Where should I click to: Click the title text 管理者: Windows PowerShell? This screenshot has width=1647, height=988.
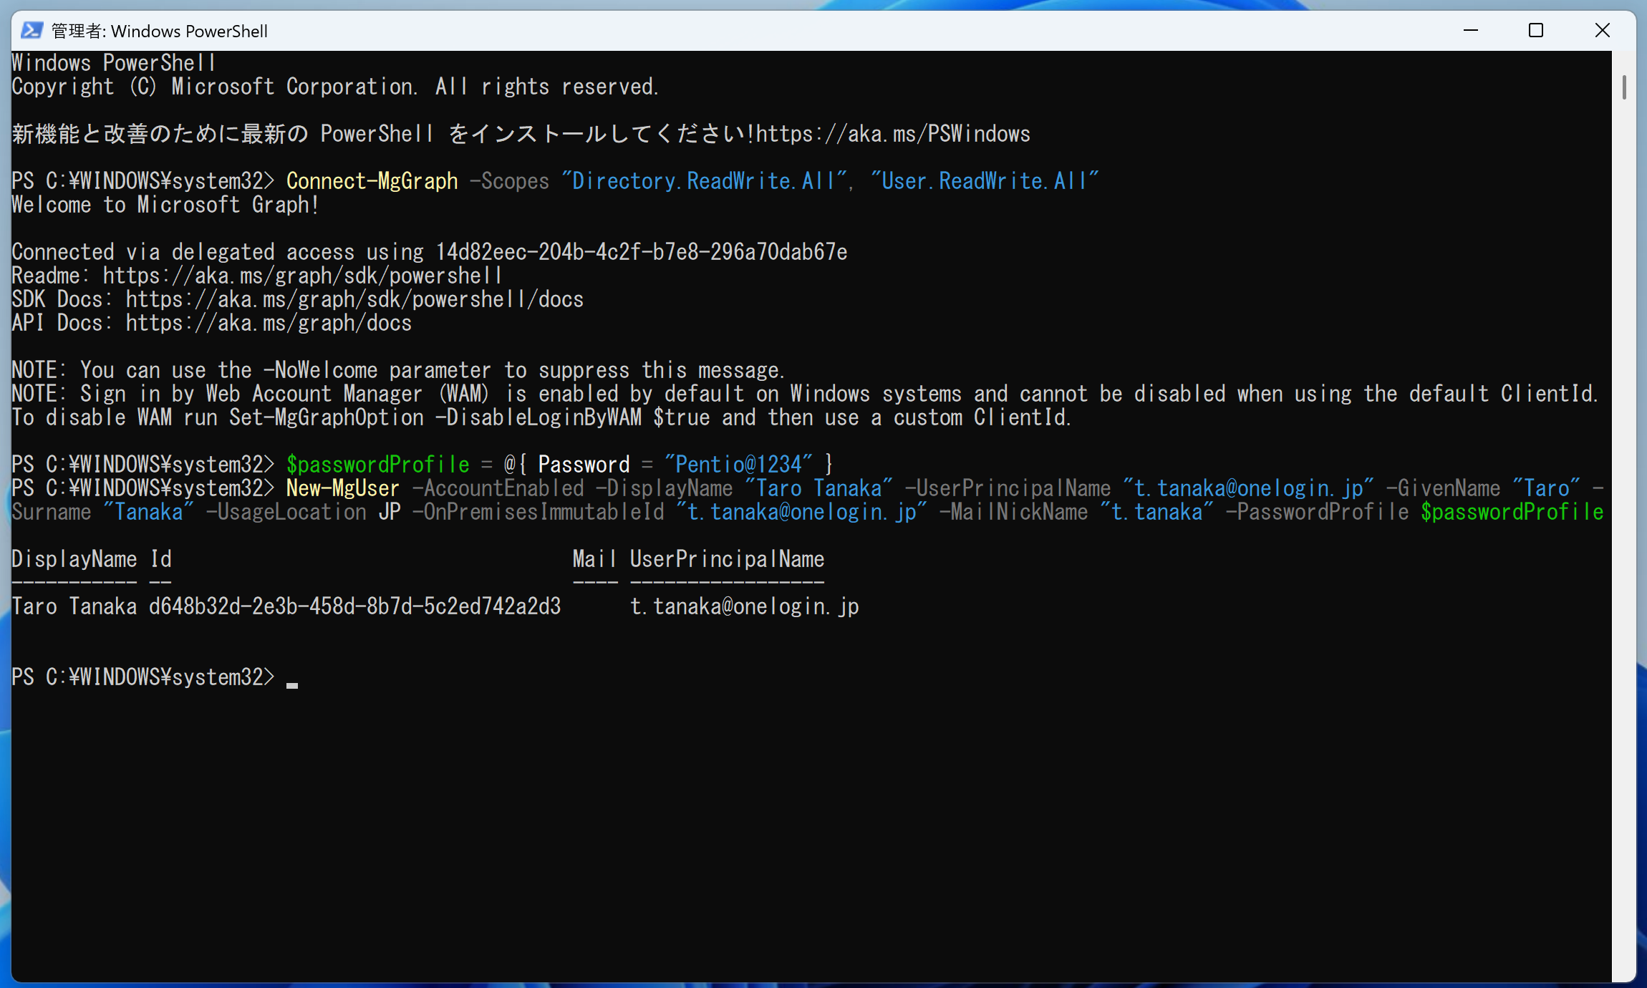pos(160,31)
